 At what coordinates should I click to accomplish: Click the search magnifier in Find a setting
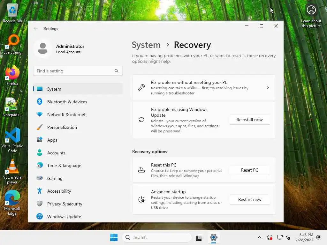[x=117, y=71]
